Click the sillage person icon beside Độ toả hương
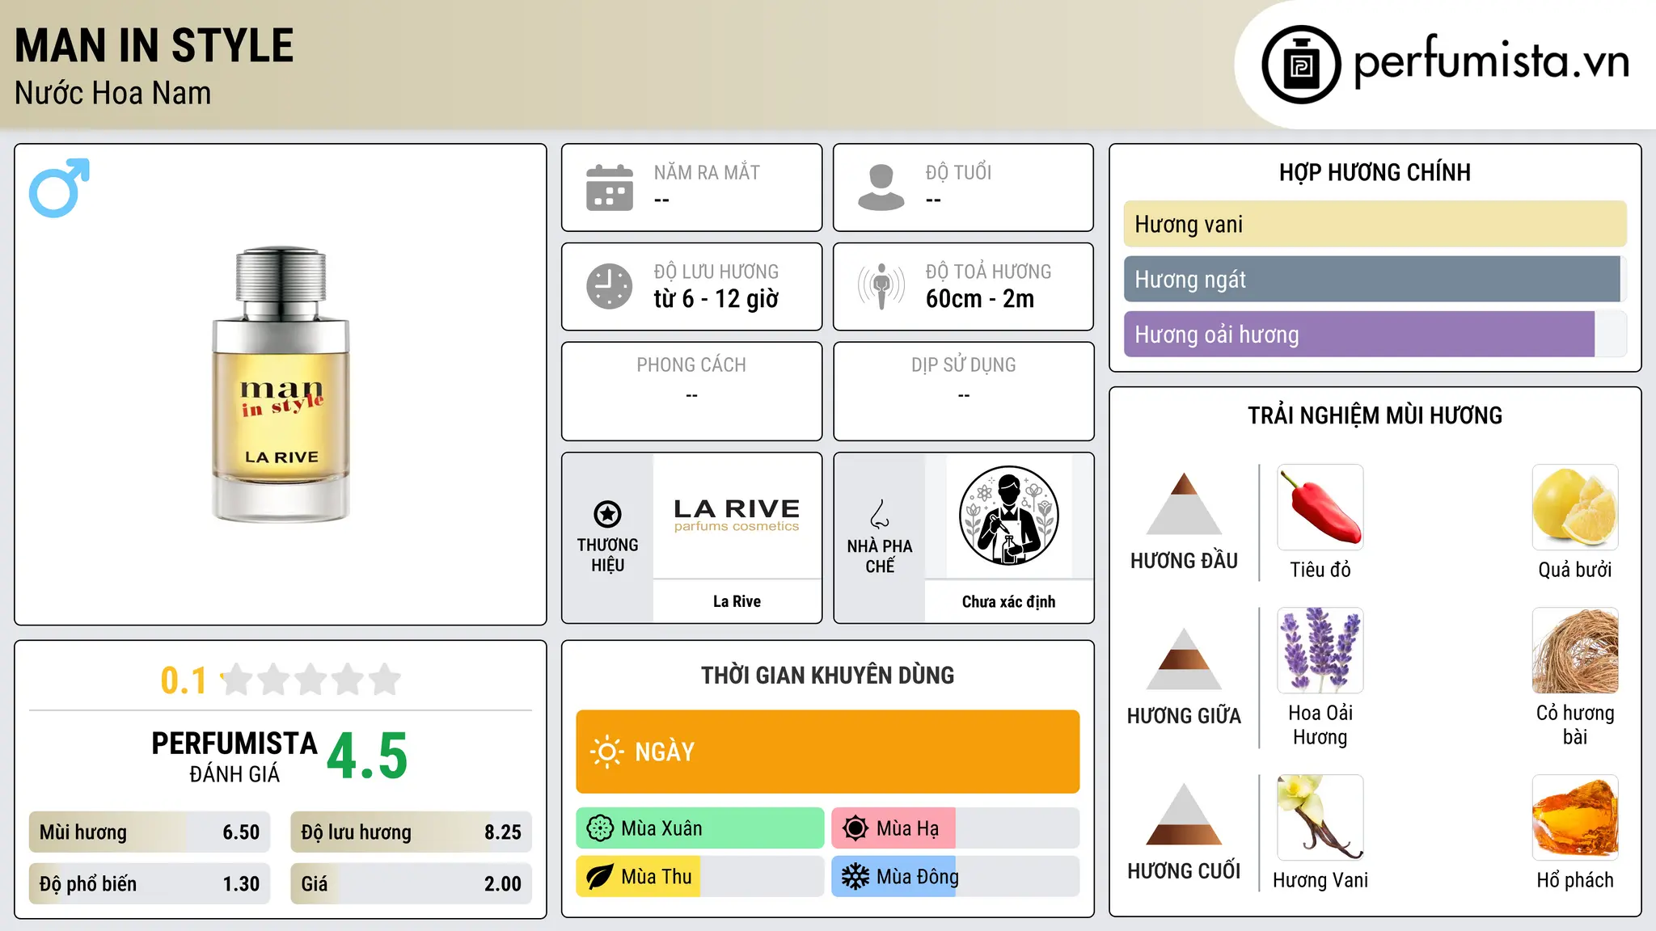The height and width of the screenshot is (931, 1656). (x=881, y=286)
